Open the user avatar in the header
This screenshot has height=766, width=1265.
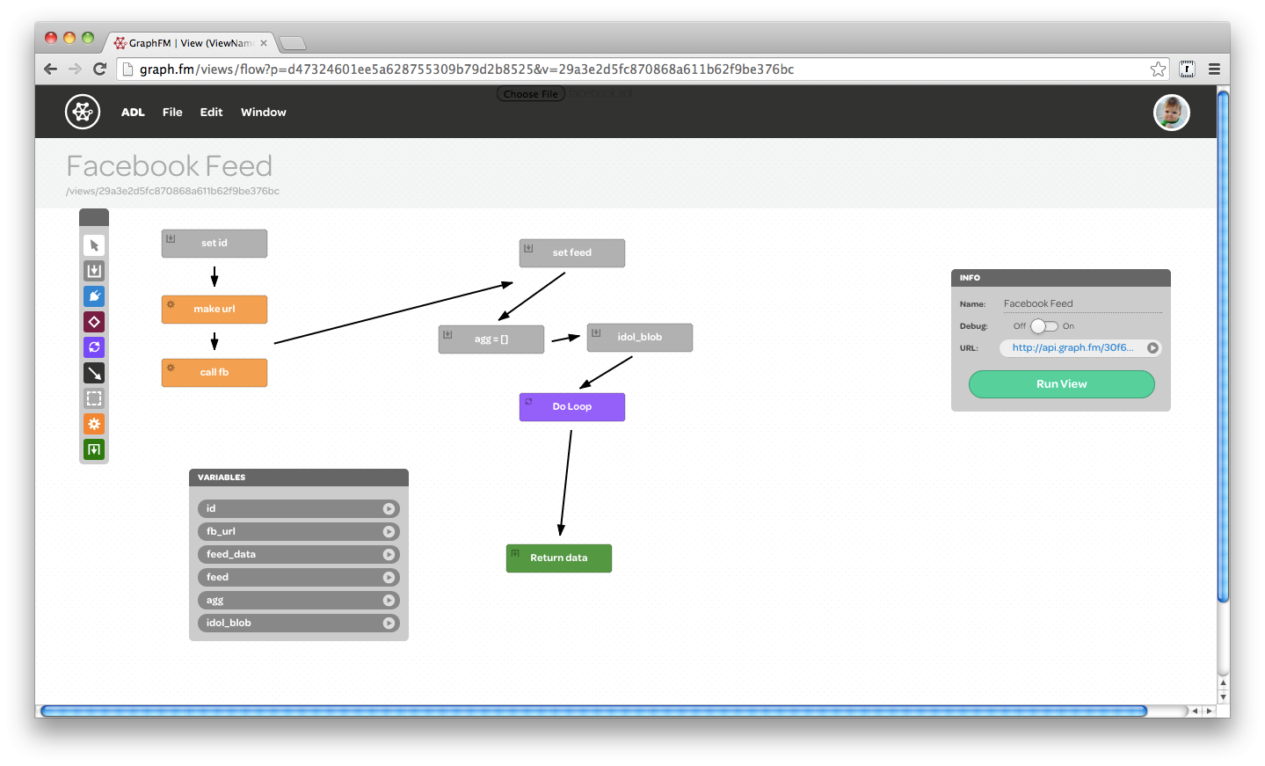tap(1172, 113)
